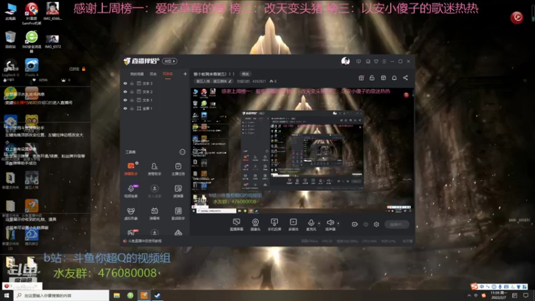This screenshot has width=535, height=301.
Task: Collapse the 工具箱 panel with the minus circle
Action: click(x=182, y=152)
